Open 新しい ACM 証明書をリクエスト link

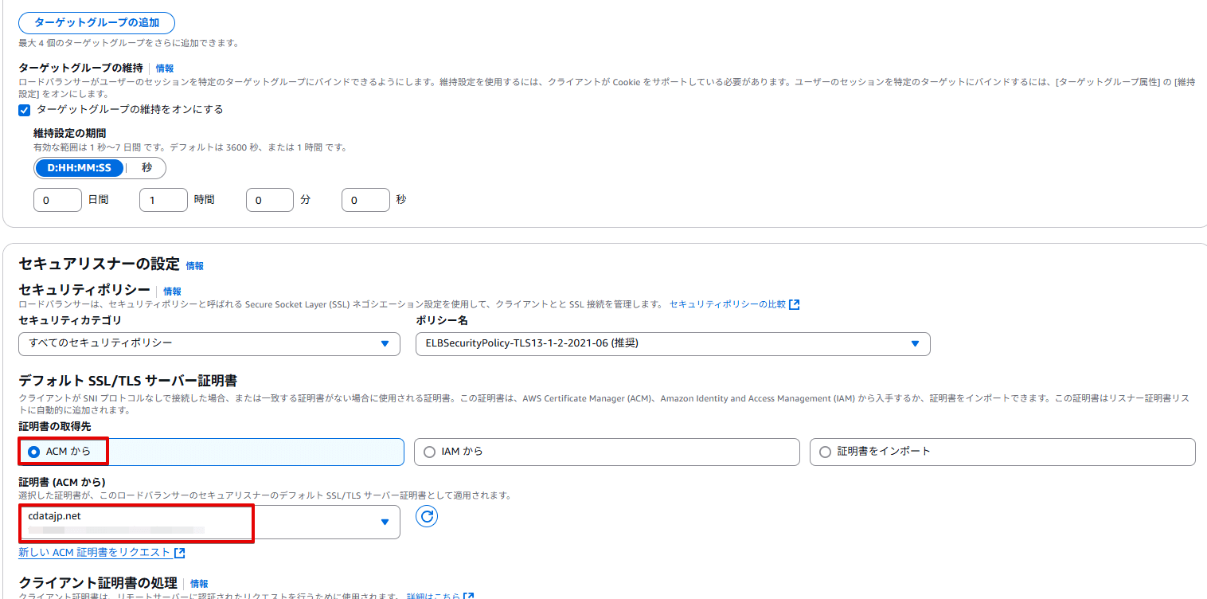click(x=95, y=552)
